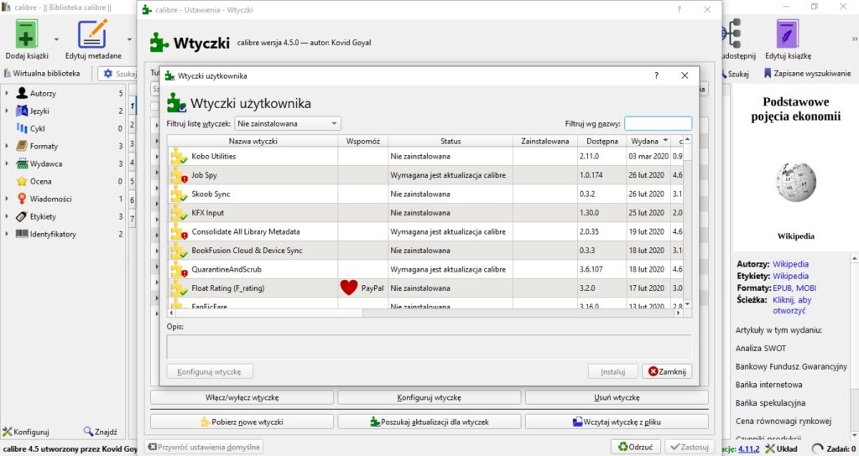
Task: Click the help question mark in Wtyczki użytkownika
Action: [x=656, y=75]
